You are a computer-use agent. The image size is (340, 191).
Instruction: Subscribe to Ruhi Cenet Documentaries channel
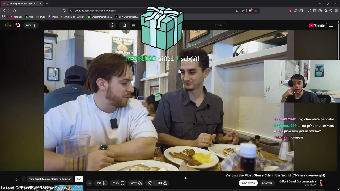pyautogui.click(x=248, y=183)
